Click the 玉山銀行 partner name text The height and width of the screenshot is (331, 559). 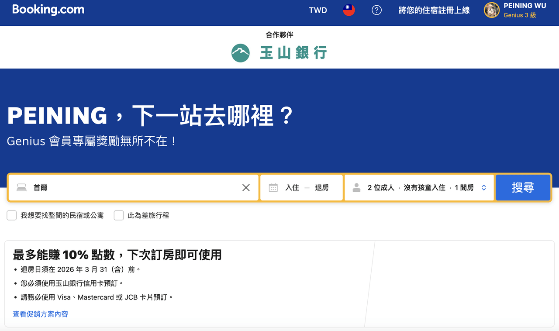pos(293,53)
